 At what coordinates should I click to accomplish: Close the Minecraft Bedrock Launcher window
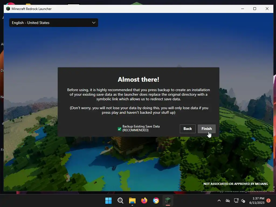267,9
